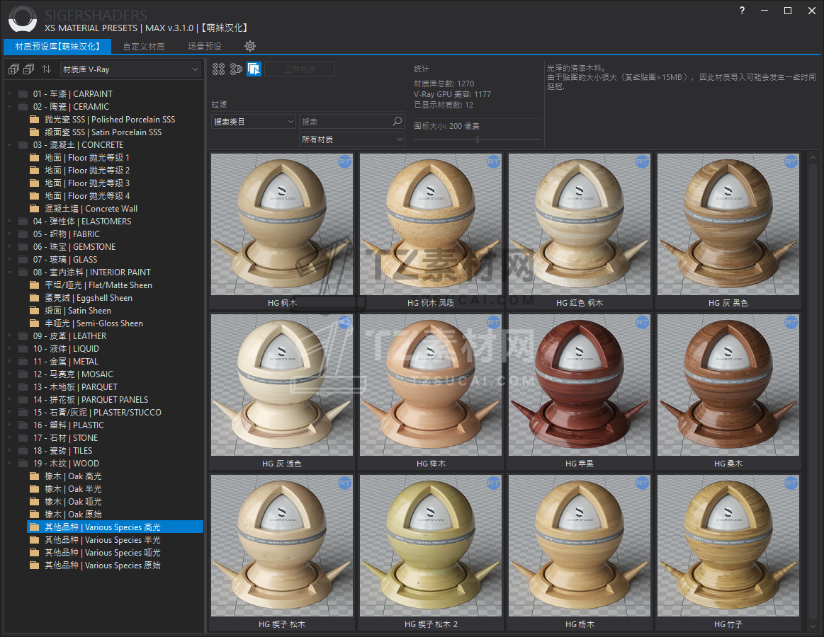Select the HG 灰 浅色 material thumbnail
824x637 pixels.
click(282, 385)
